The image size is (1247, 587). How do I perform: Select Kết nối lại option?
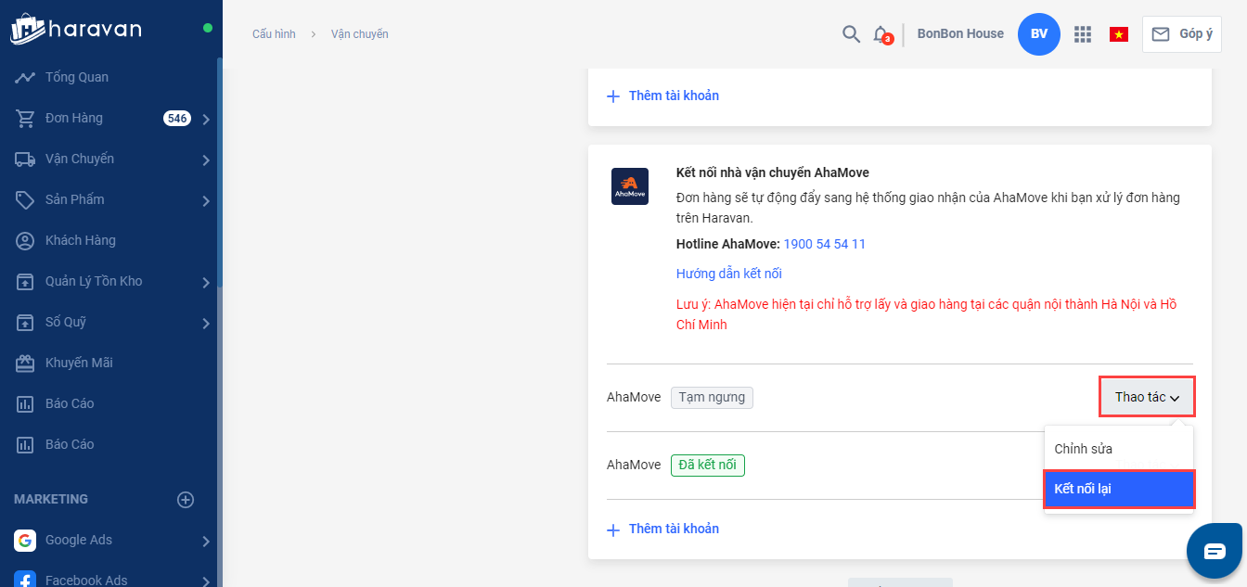click(x=1118, y=490)
